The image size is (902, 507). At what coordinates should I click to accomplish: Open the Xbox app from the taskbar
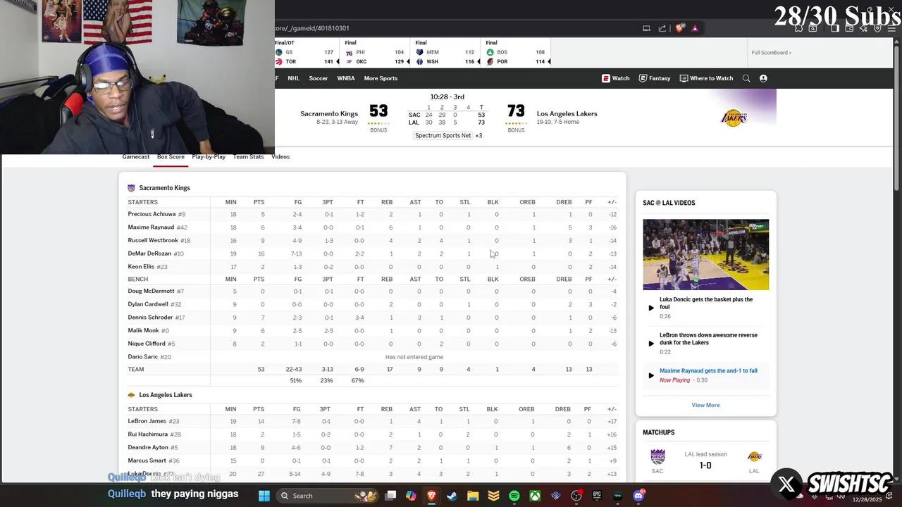click(x=535, y=496)
